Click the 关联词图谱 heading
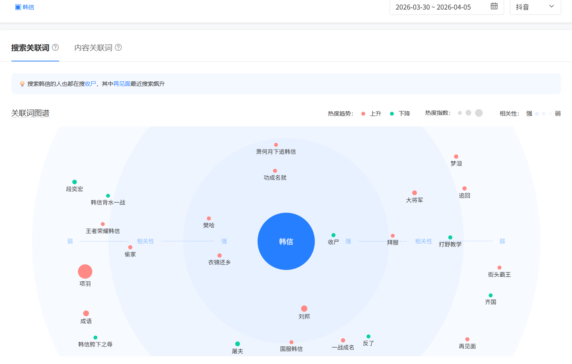 [30, 113]
